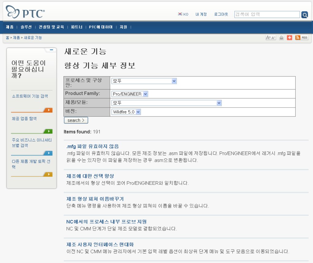
Task: Click the font size A+ A- icon
Action: click(271, 37)
